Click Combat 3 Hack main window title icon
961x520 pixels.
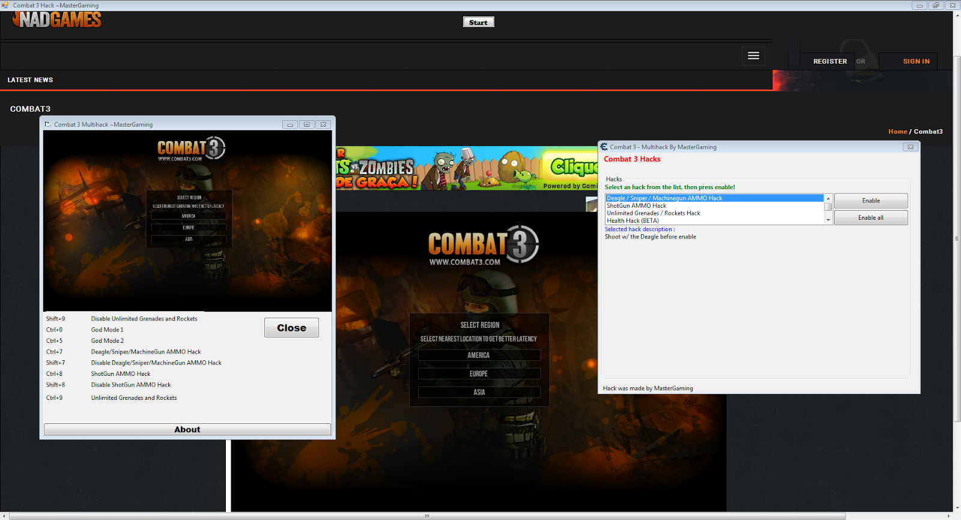5,5
